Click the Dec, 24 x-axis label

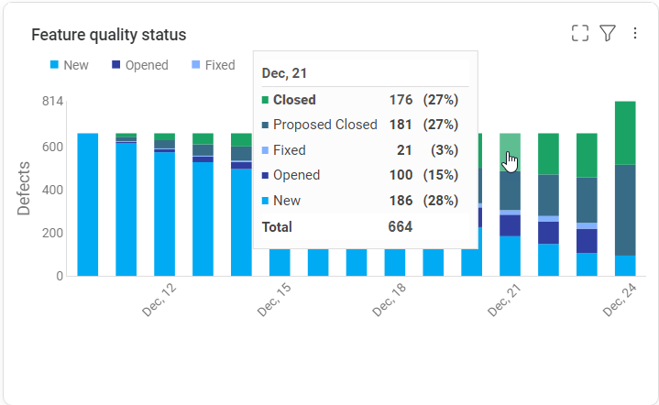pyautogui.click(x=620, y=301)
